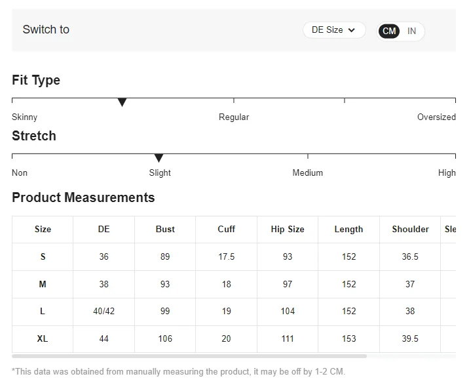
Task: Switch units to CM
Action: pos(389,31)
